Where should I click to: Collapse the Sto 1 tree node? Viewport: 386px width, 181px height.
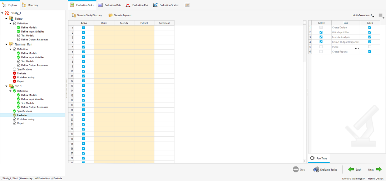(x=6, y=86)
